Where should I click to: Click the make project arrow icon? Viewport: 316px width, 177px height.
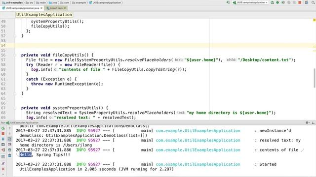click(x=228, y=2)
